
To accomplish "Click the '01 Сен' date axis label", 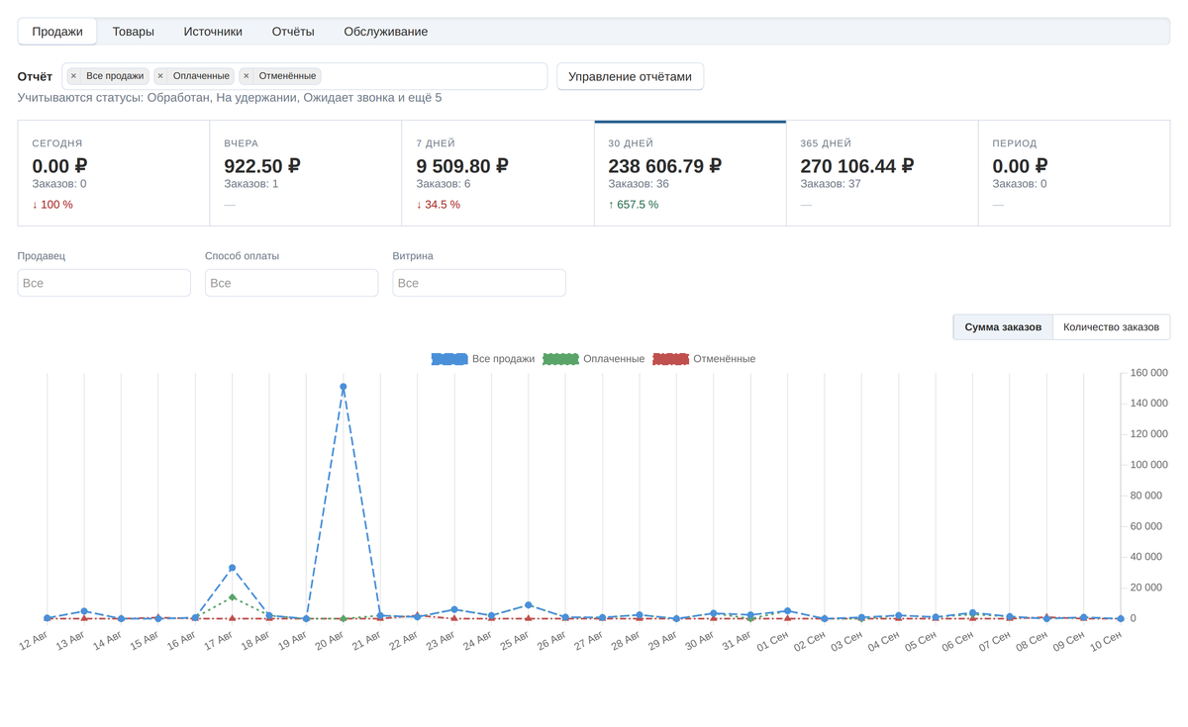I will [x=773, y=641].
